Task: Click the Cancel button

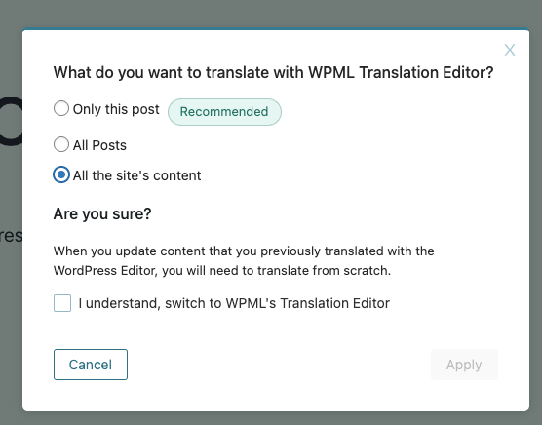Action: (x=91, y=365)
